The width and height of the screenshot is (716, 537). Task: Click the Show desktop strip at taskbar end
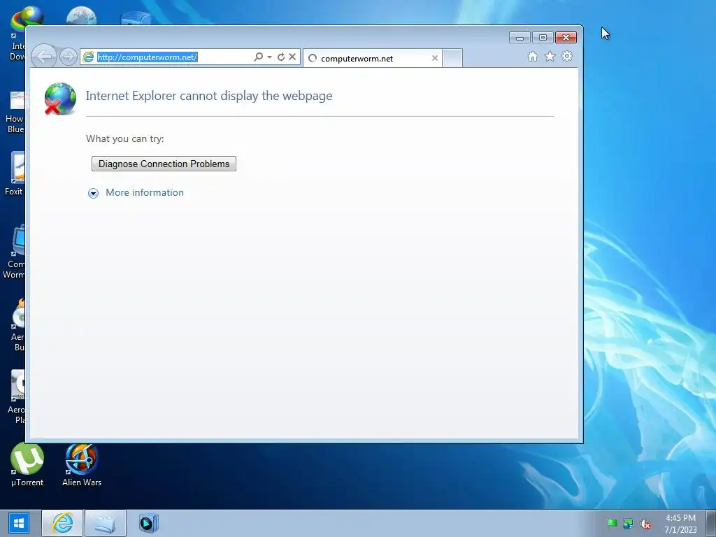click(711, 523)
